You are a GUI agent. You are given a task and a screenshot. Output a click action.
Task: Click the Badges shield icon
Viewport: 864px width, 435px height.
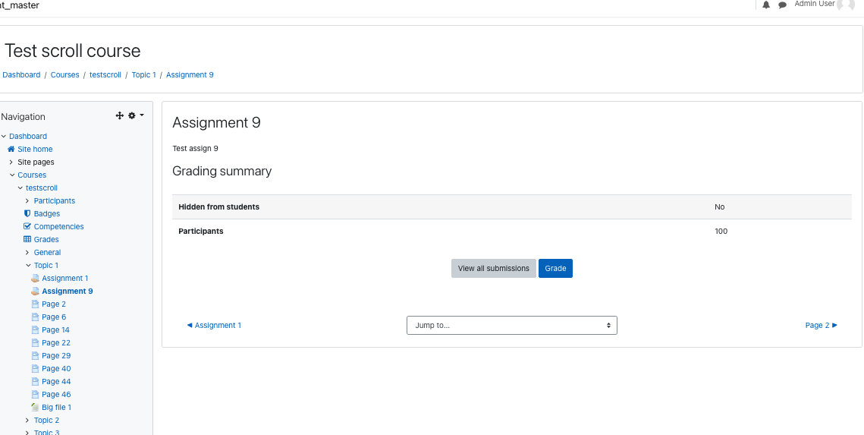click(x=27, y=213)
